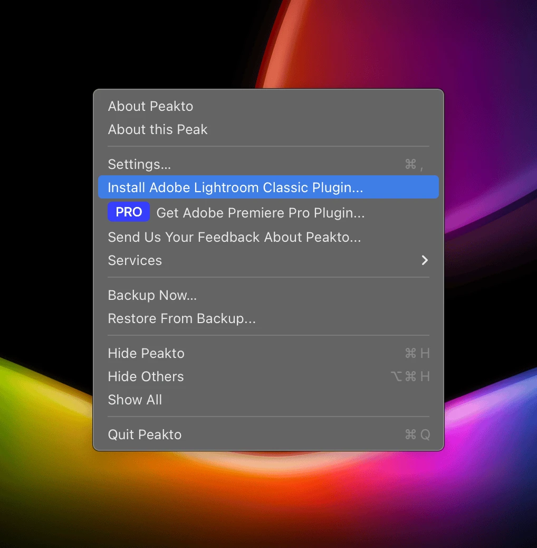Image resolution: width=537 pixels, height=548 pixels.
Task: Choose Install Adobe Lightroom Classic Plugin...
Action: (x=268, y=187)
